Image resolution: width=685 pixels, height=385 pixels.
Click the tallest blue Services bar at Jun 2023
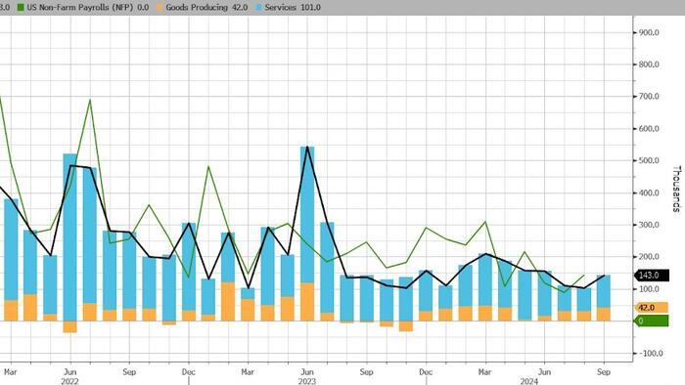[307, 215]
